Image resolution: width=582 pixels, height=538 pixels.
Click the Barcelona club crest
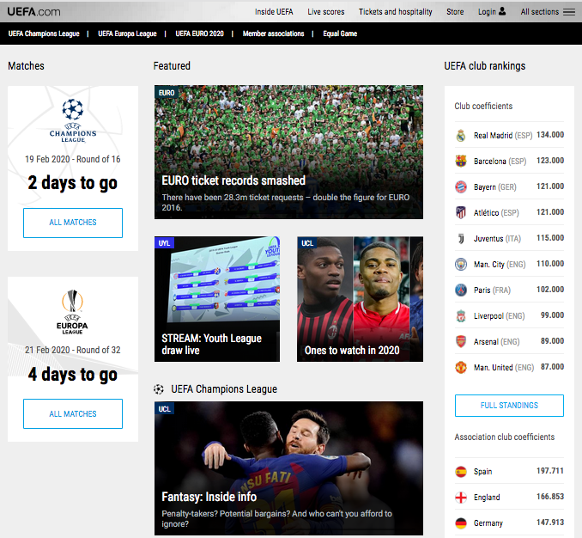(461, 161)
